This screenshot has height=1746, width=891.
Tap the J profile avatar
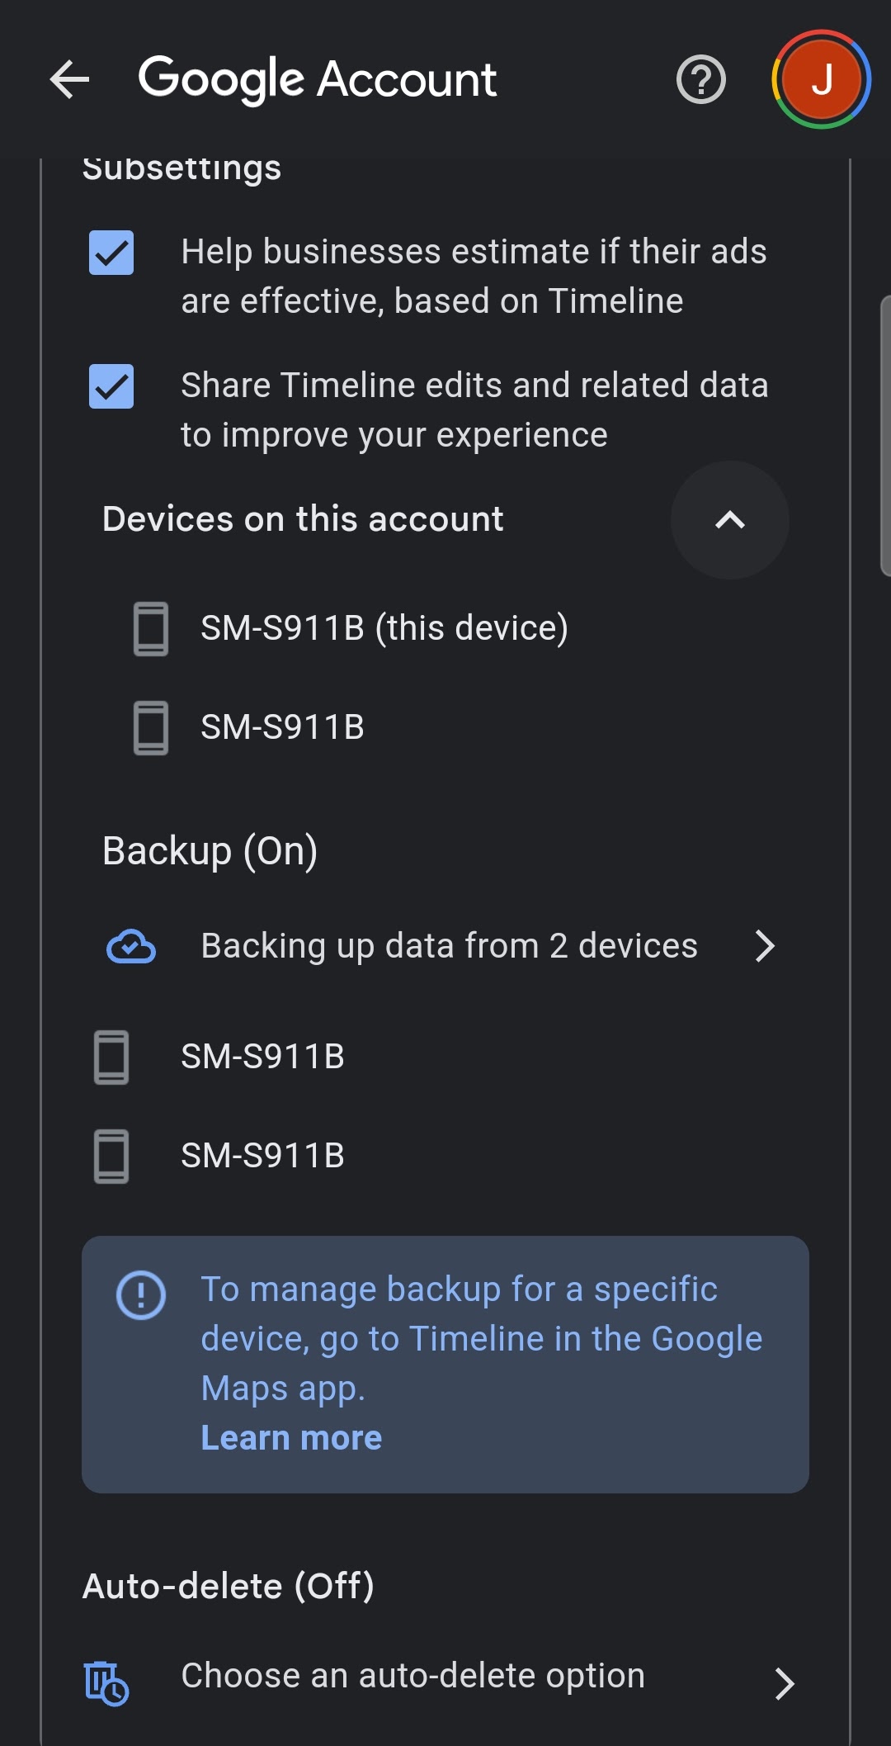tap(821, 79)
